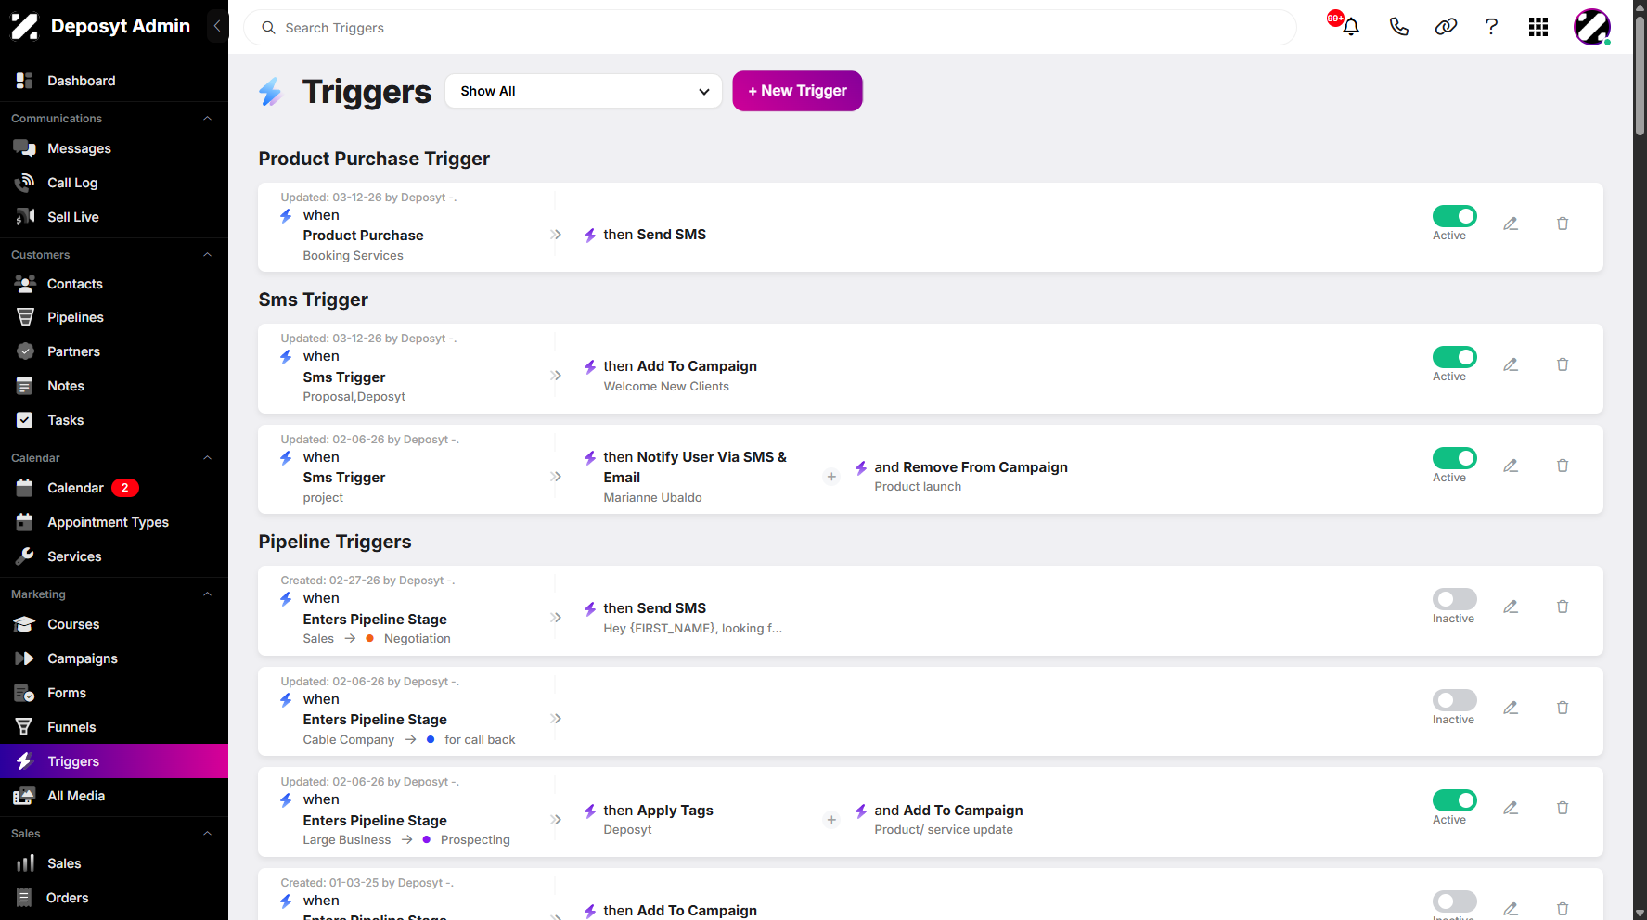Edit the Large Business Prospecting trigger

1511,808
